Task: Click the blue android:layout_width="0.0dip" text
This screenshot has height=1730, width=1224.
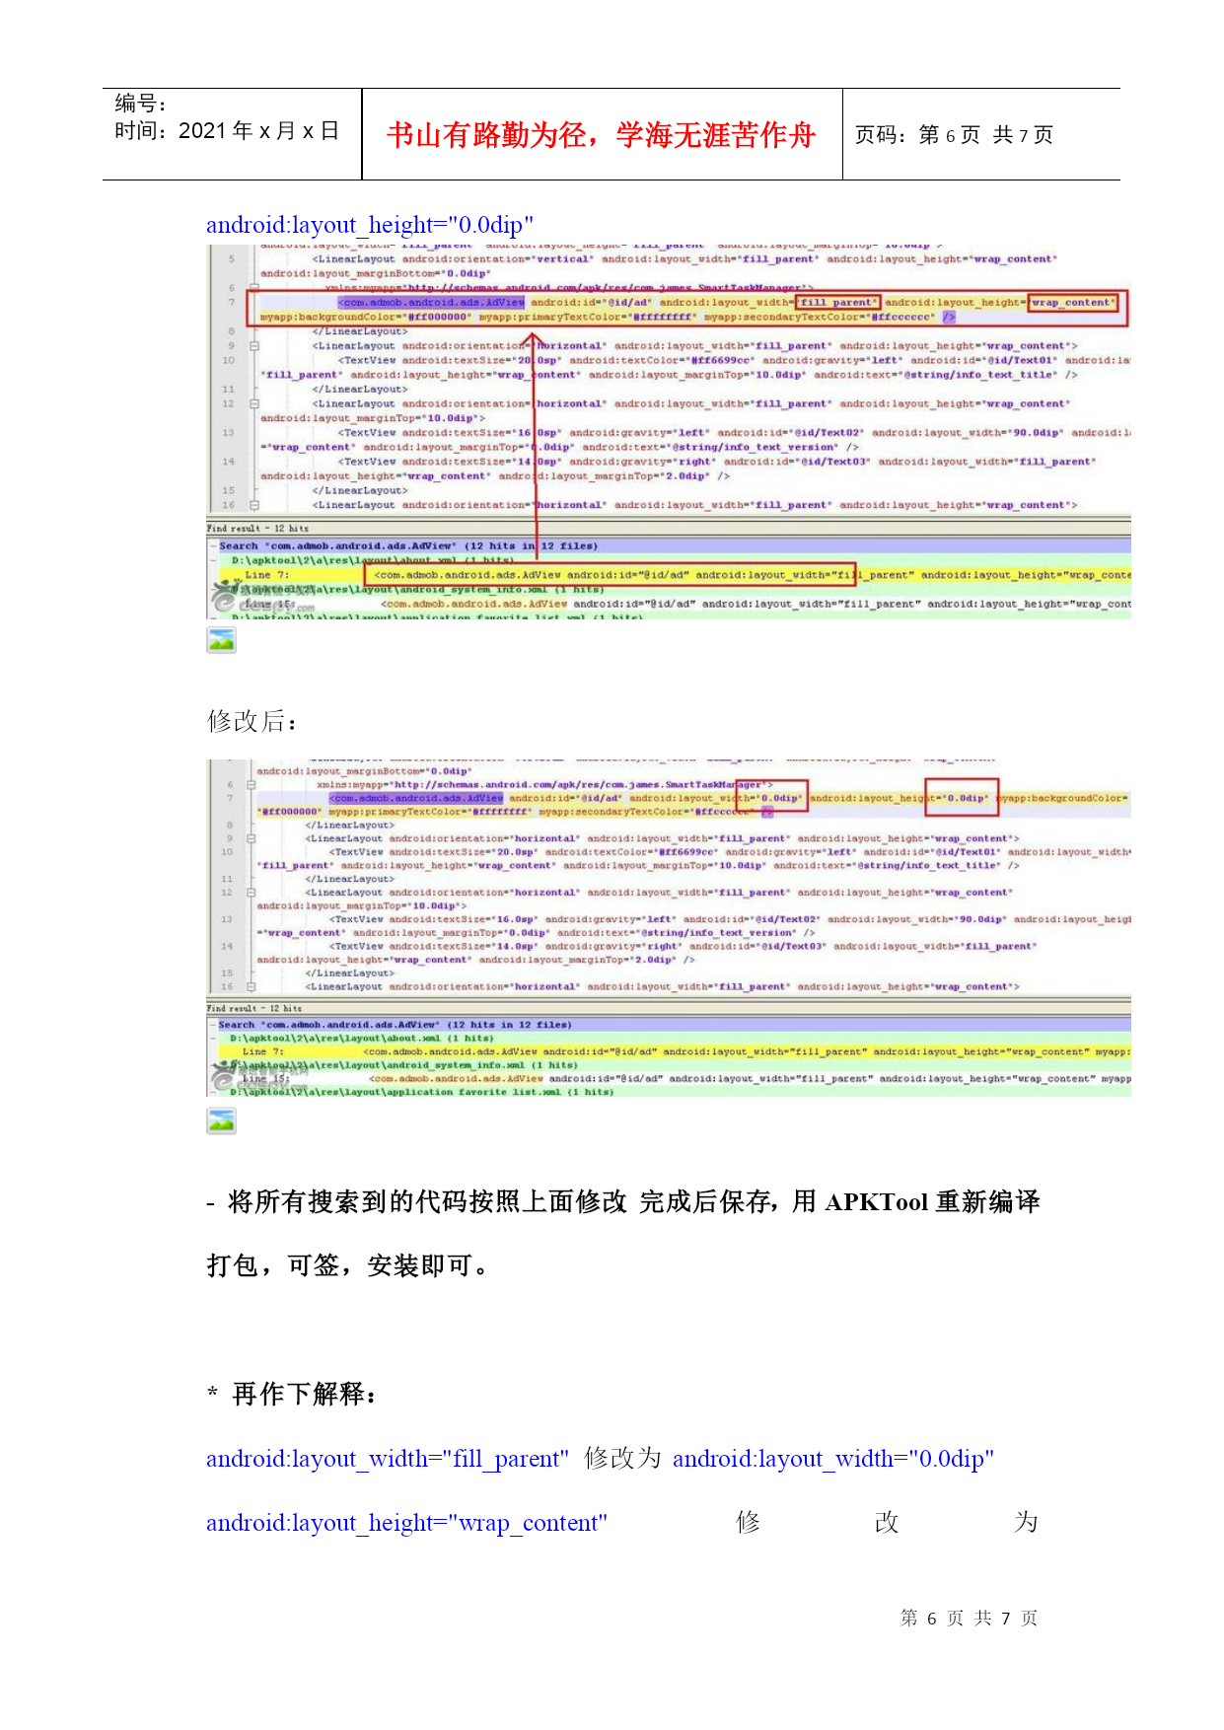Action: [x=833, y=1460]
